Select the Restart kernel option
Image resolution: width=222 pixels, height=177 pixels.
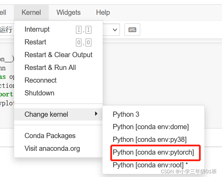tap(35, 42)
